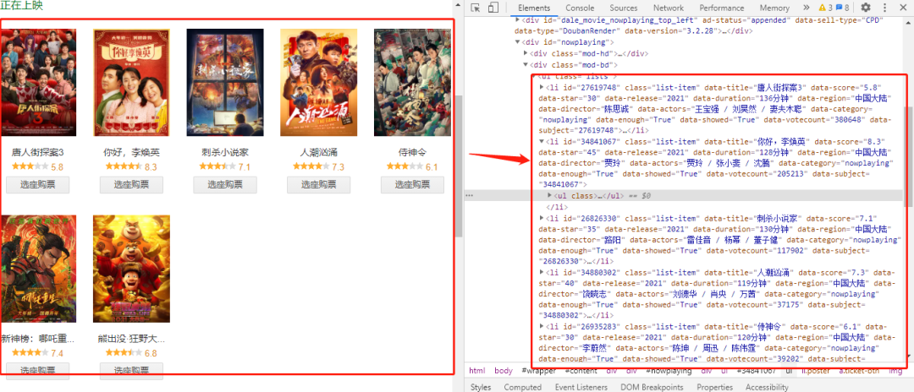The image size is (914, 392).
Task: Select img in the DOM breadcrumb
Action: tap(895, 371)
